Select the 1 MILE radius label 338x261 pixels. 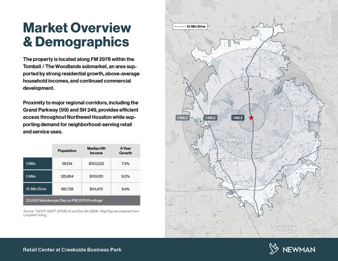point(238,118)
